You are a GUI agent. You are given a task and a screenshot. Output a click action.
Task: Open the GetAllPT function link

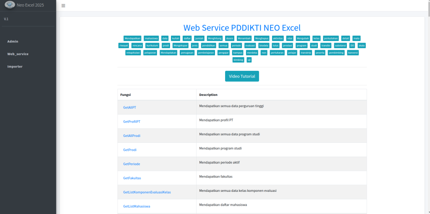coord(129,108)
